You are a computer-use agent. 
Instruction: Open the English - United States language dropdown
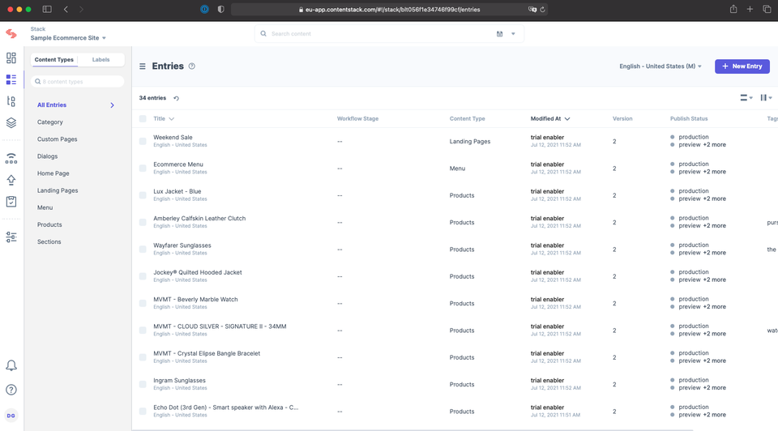click(x=660, y=66)
